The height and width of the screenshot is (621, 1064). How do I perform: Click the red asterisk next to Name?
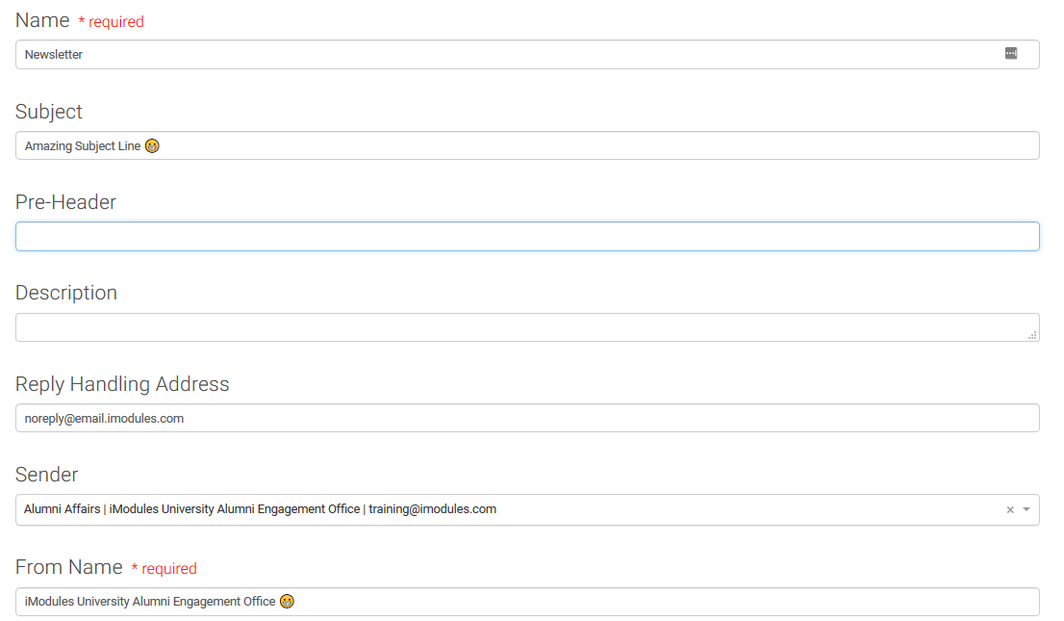[x=82, y=19]
